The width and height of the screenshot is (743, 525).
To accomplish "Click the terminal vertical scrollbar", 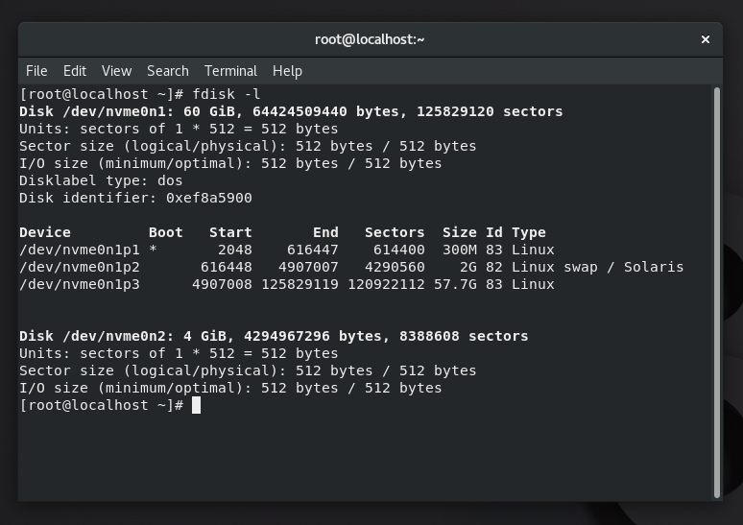I will pos(717,292).
